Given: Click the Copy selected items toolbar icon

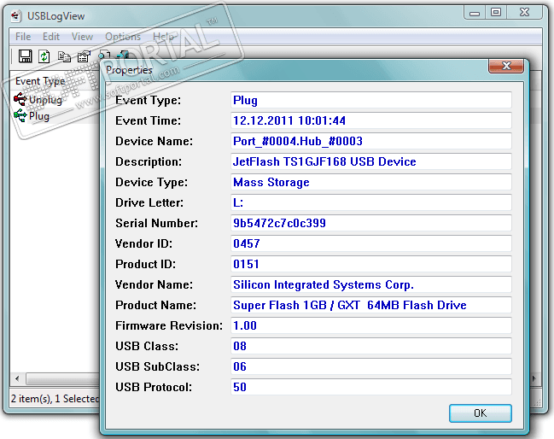Looking at the screenshot, I should point(64,56).
